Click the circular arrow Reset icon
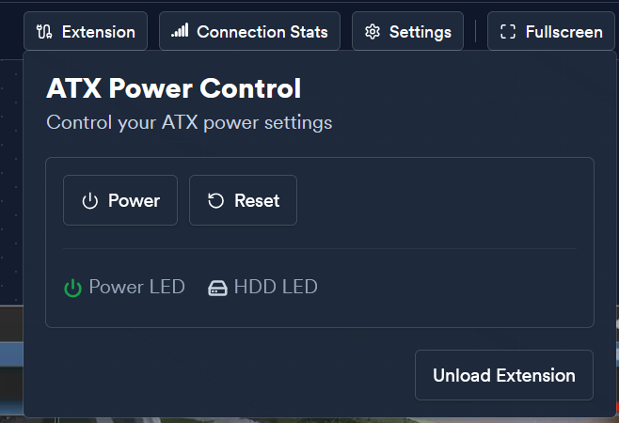This screenshot has width=619, height=423. [215, 200]
